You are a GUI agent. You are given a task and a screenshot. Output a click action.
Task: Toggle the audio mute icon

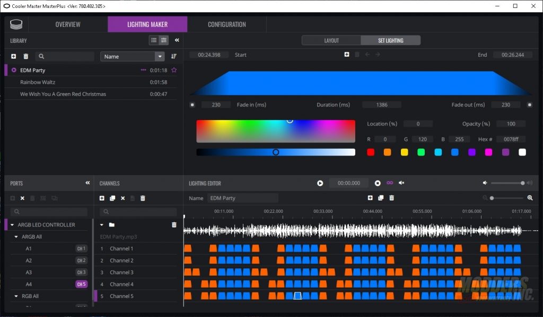pyautogui.click(x=401, y=183)
